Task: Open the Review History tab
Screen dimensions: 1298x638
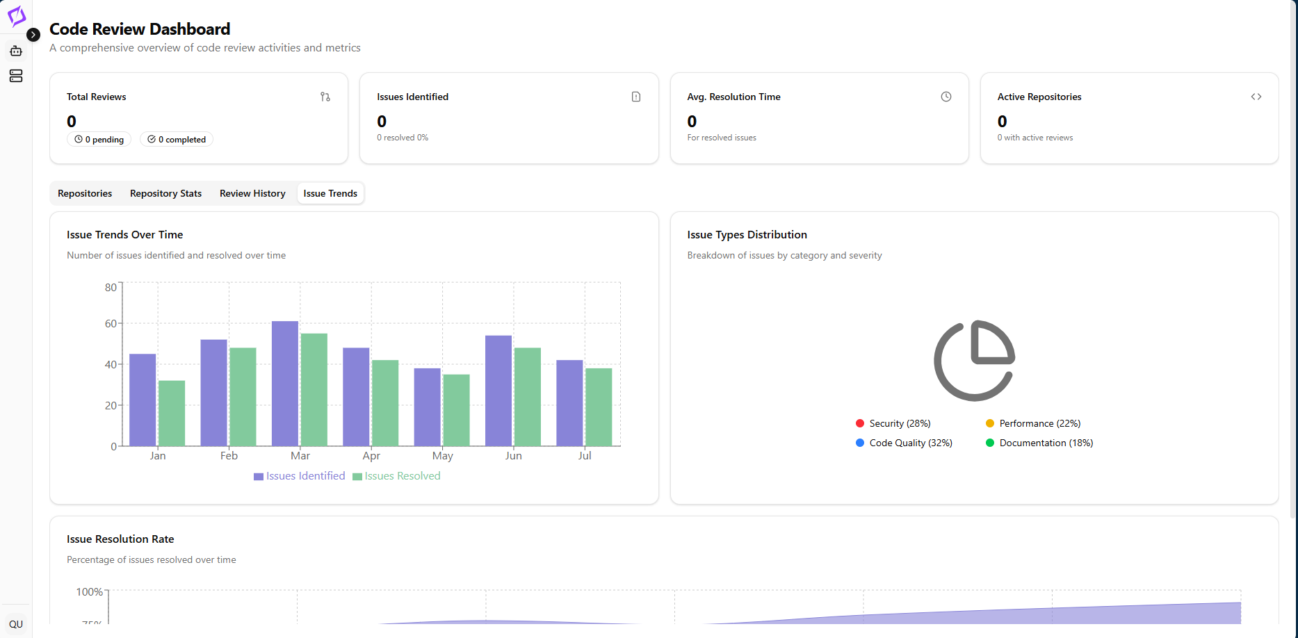Action: click(x=252, y=193)
